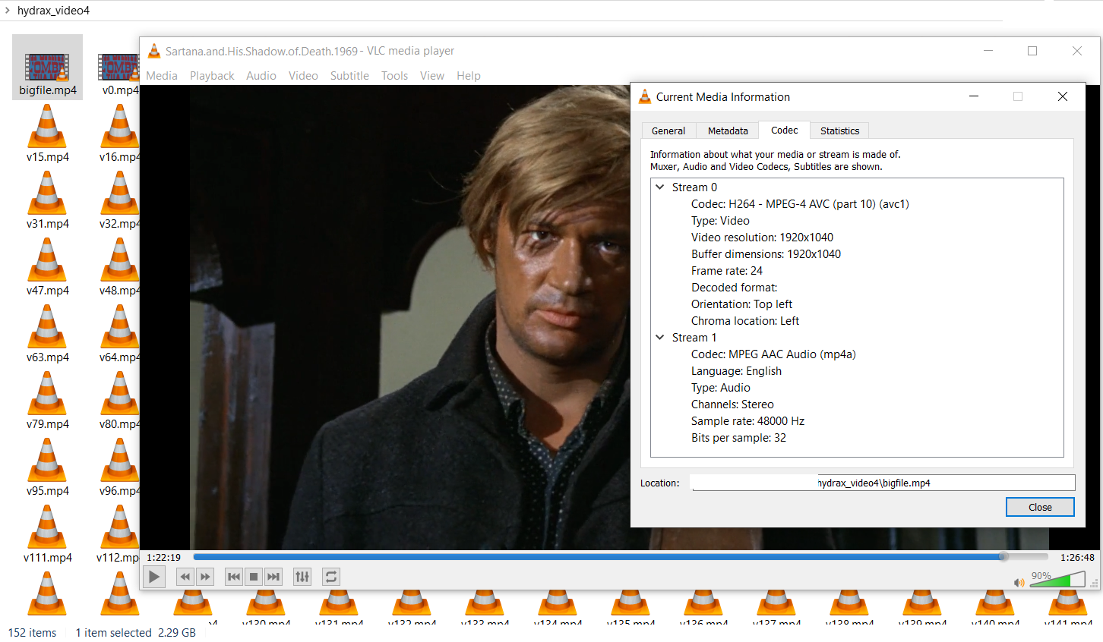
Task: Click the cone icon of Media Information dialog
Action: pyautogui.click(x=645, y=96)
